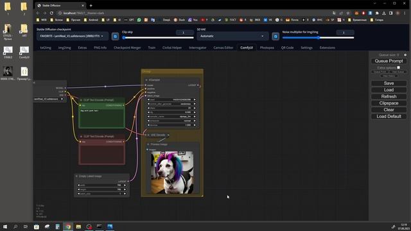Open Clipspace

(389, 103)
